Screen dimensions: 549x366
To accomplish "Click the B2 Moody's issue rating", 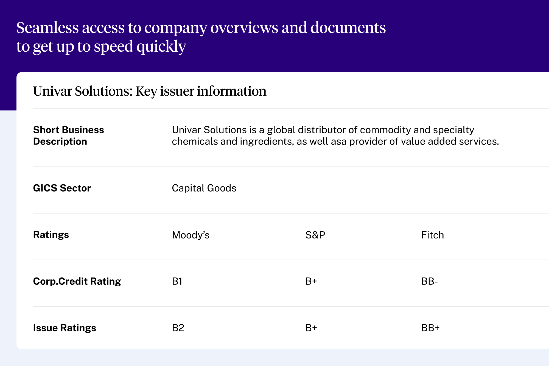I will coord(178,328).
